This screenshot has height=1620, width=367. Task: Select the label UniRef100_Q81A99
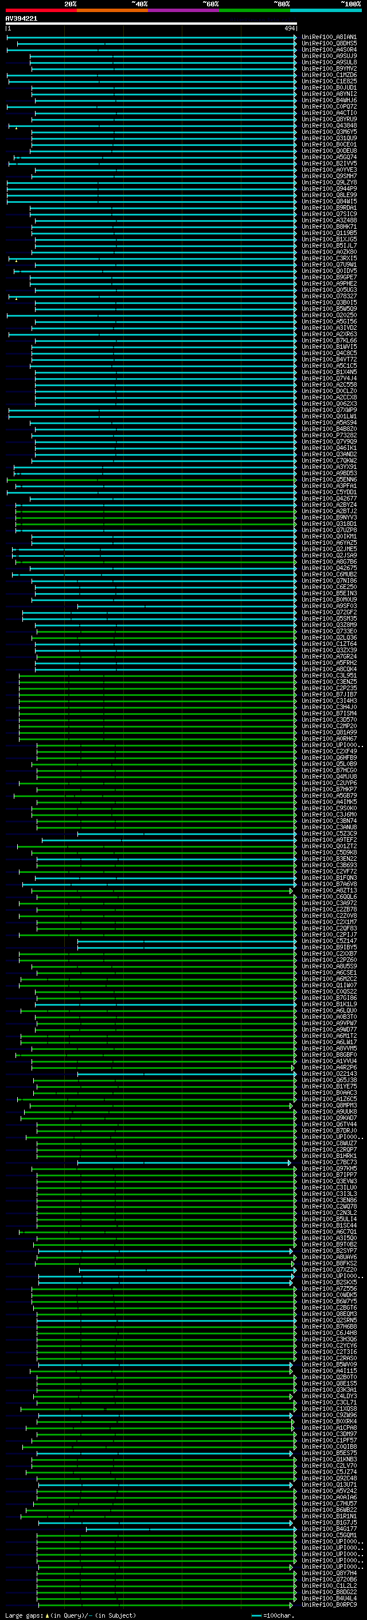329,732
